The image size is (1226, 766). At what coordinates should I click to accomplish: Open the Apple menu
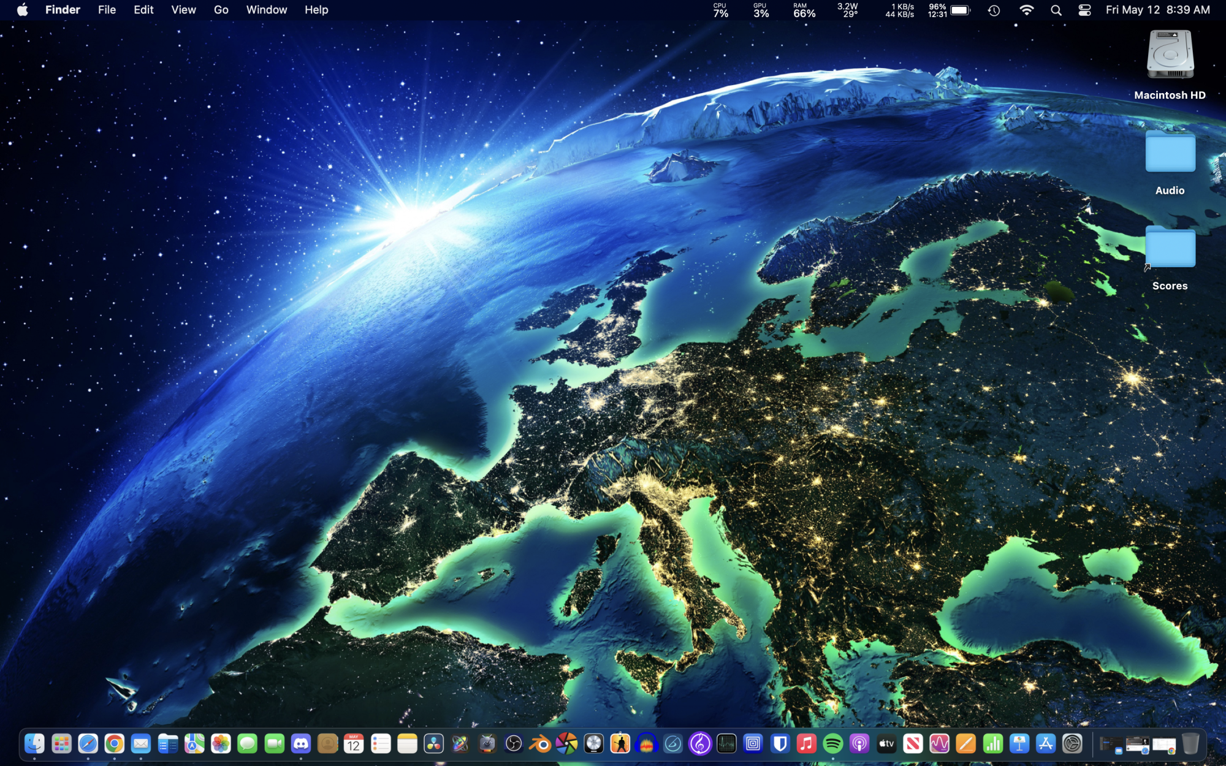[23, 10]
